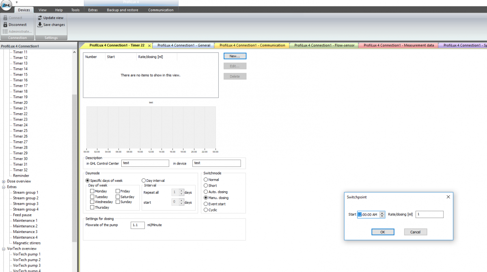Check the Wednesday checkbox
The height and width of the screenshot is (272, 487).
(x=92, y=202)
